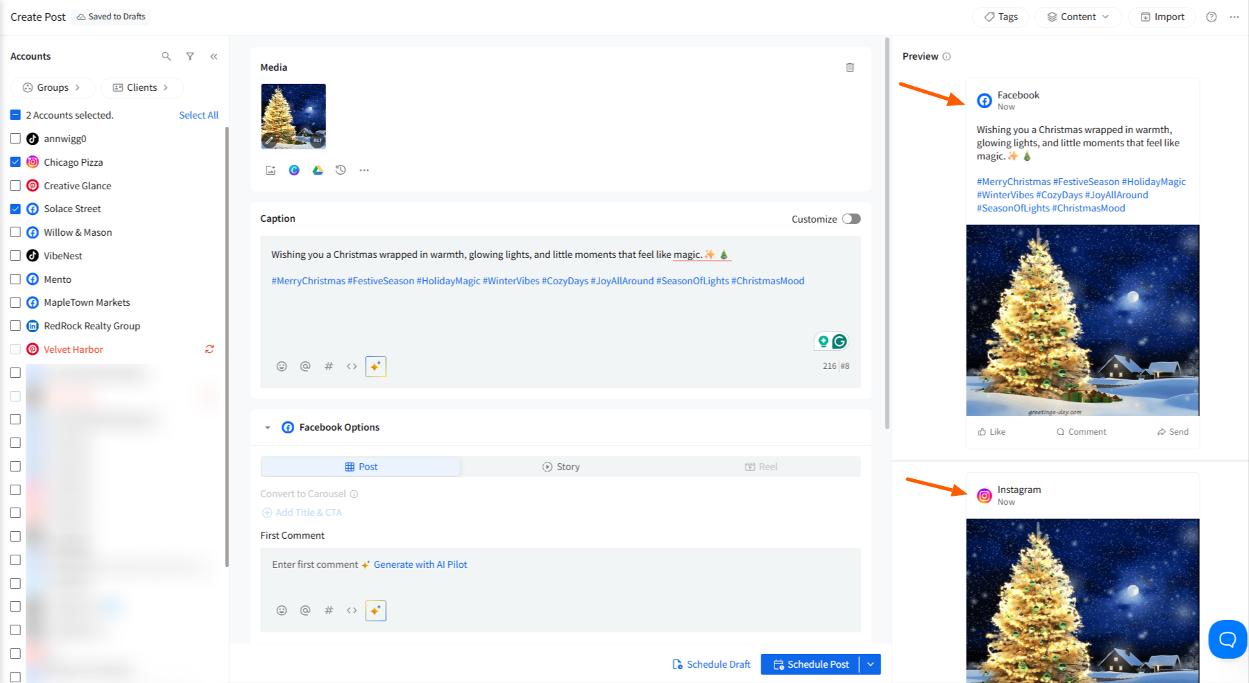The width and height of the screenshot is (1249, 683).
Task: Click Comment in Facebook preview
Action: (x=1081, y=431)
